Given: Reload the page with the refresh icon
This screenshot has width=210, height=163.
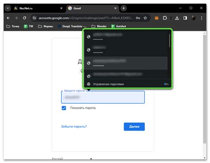Looking at the screenshot, I should pos(24,18).
